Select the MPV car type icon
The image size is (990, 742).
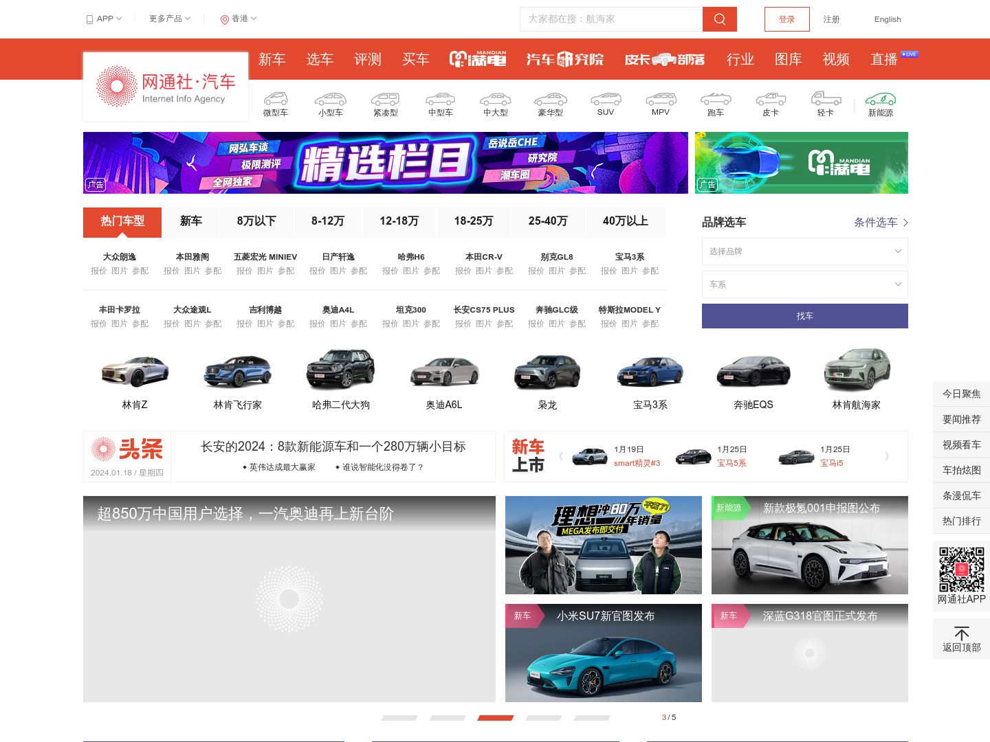(661, 99)
